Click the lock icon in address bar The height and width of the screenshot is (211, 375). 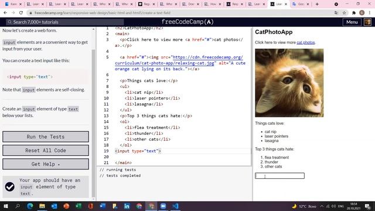point(30,13)
